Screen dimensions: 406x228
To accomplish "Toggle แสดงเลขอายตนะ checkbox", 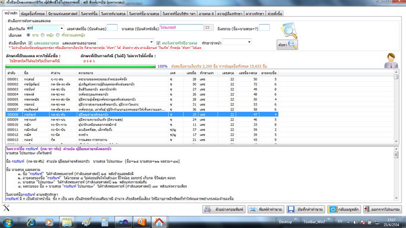I will pos(30,43).
